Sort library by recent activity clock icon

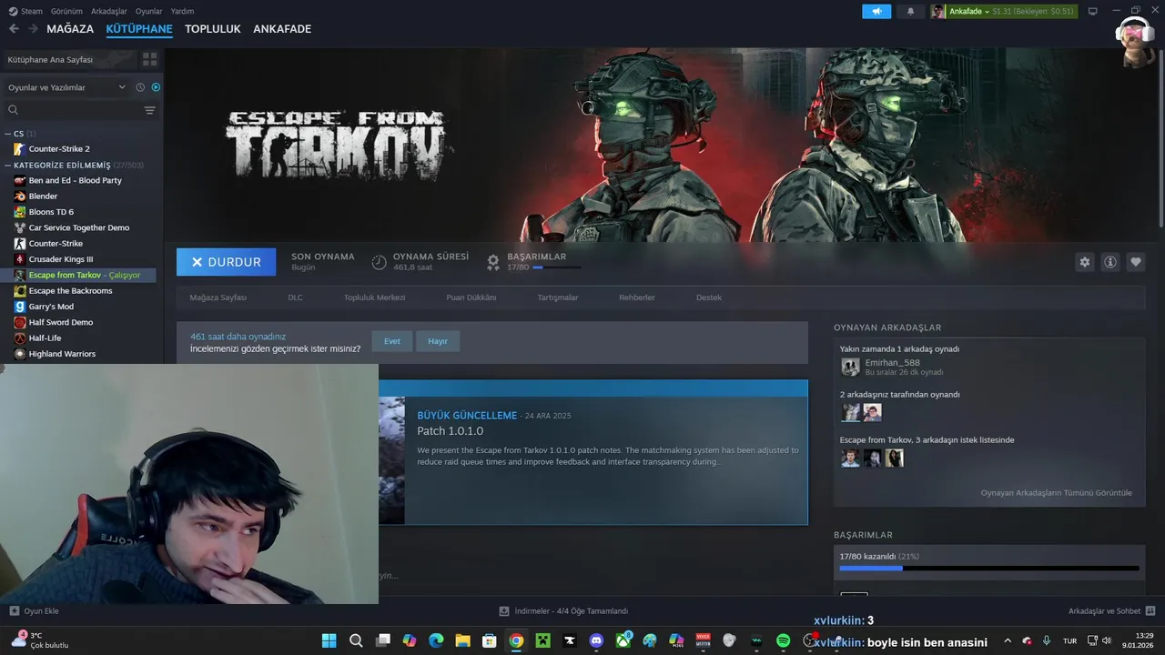click(140, 87)
